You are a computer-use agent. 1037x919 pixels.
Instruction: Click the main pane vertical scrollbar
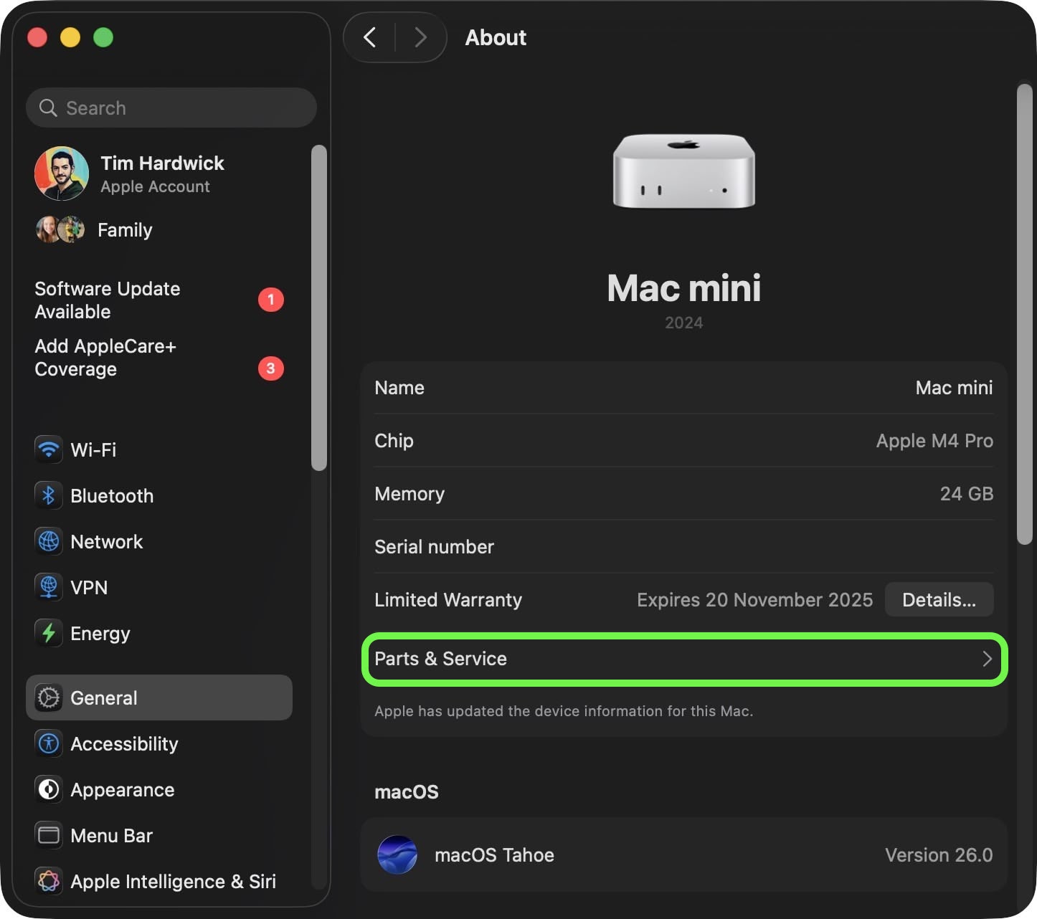click(x=1025, y=315)
